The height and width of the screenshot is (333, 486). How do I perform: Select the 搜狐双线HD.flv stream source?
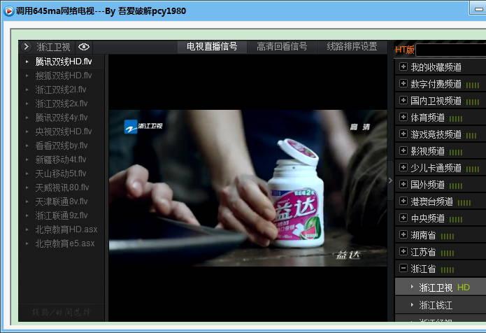click(64, 76)
